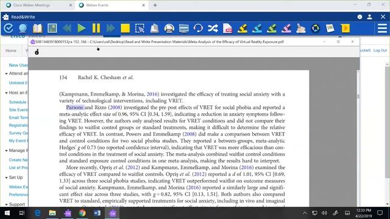
Task: Open Read&Write user account icon
Action: pos(370,17)
